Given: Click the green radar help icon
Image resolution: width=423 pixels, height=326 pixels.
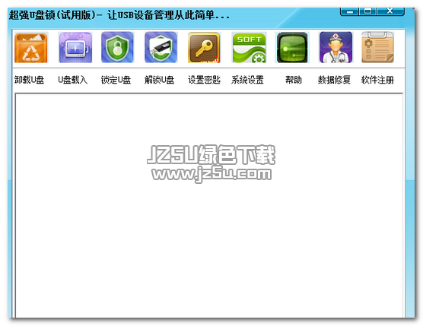Looking at the screenshot, I should (x=292, y=48).
